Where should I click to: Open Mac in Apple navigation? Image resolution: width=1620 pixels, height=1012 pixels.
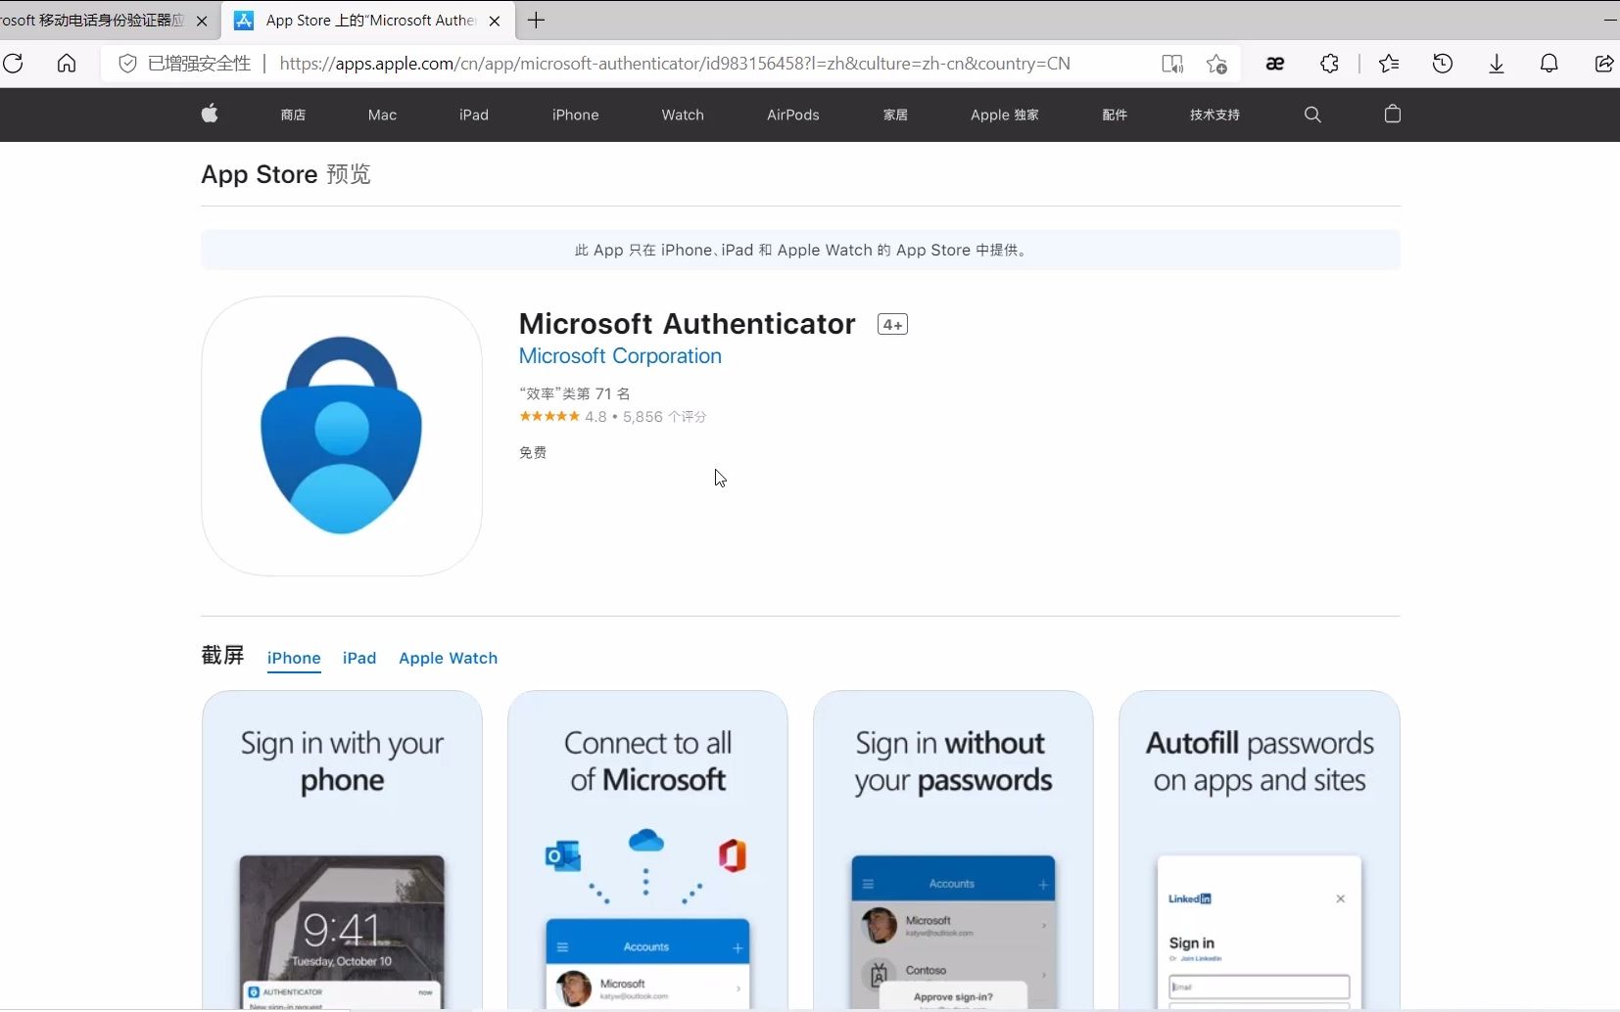point(382,115)
